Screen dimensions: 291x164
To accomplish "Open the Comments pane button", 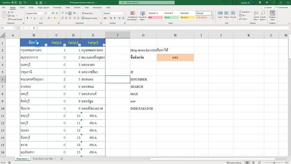I will click(x=282, y=7).
